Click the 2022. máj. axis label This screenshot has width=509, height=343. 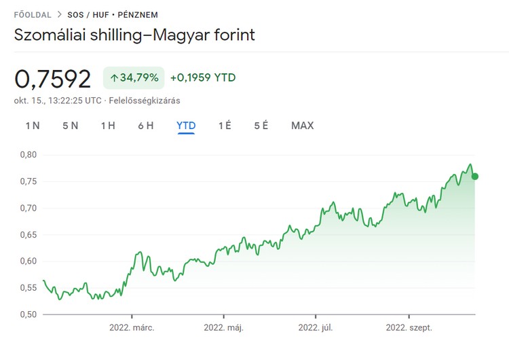[x=223, y=327]
